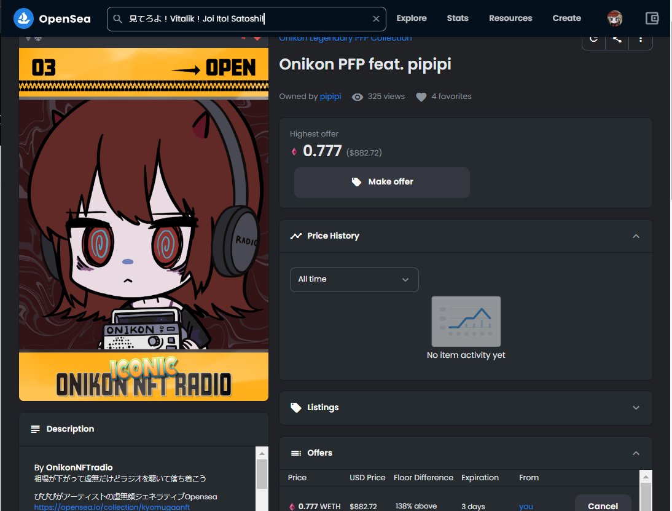
Task: Open owner pipipi profile link
Action: (330, 97)
